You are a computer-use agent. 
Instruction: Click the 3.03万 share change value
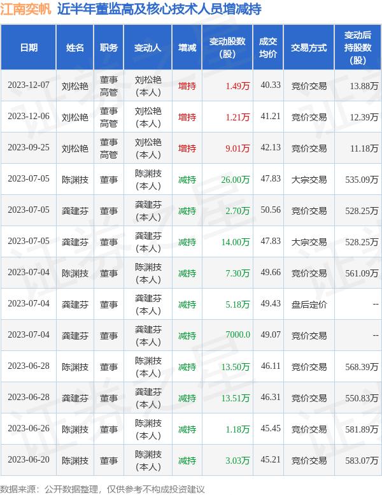(x=237, y=461)
